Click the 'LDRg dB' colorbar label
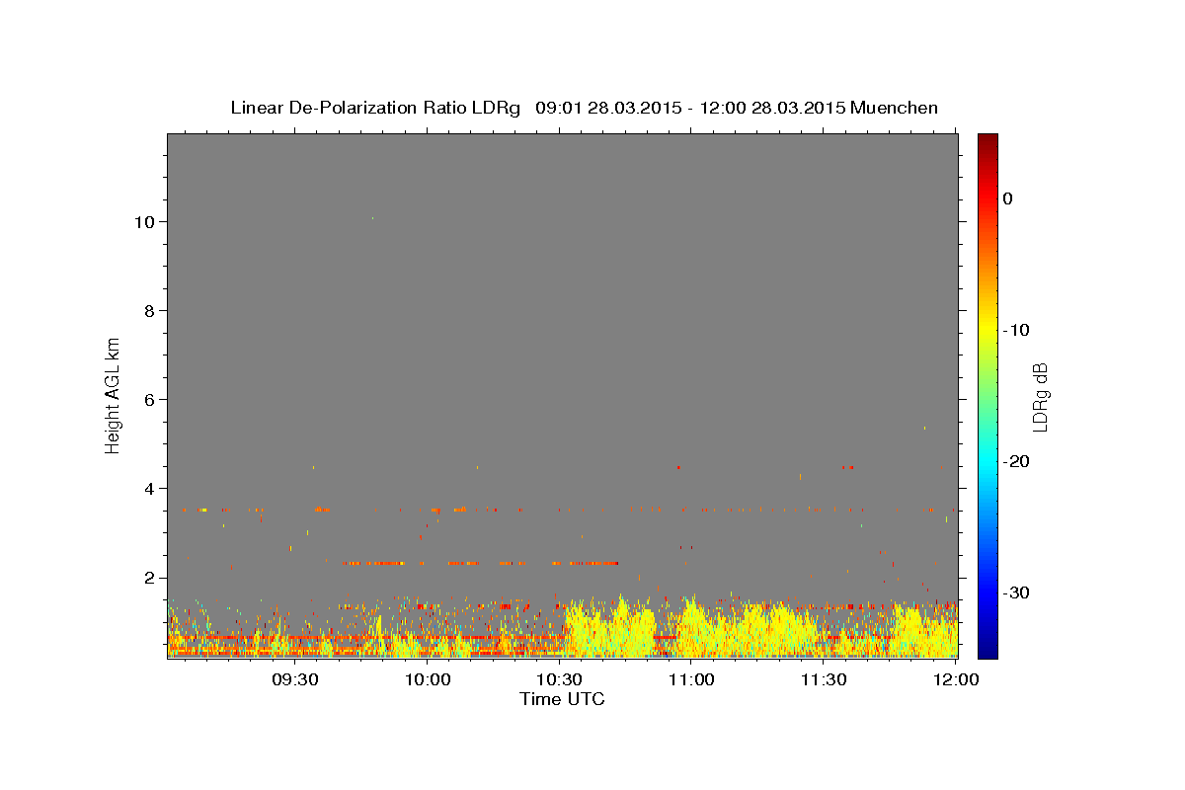Viewport: 1185px width, 790px height. click(x=1040, y=397)
